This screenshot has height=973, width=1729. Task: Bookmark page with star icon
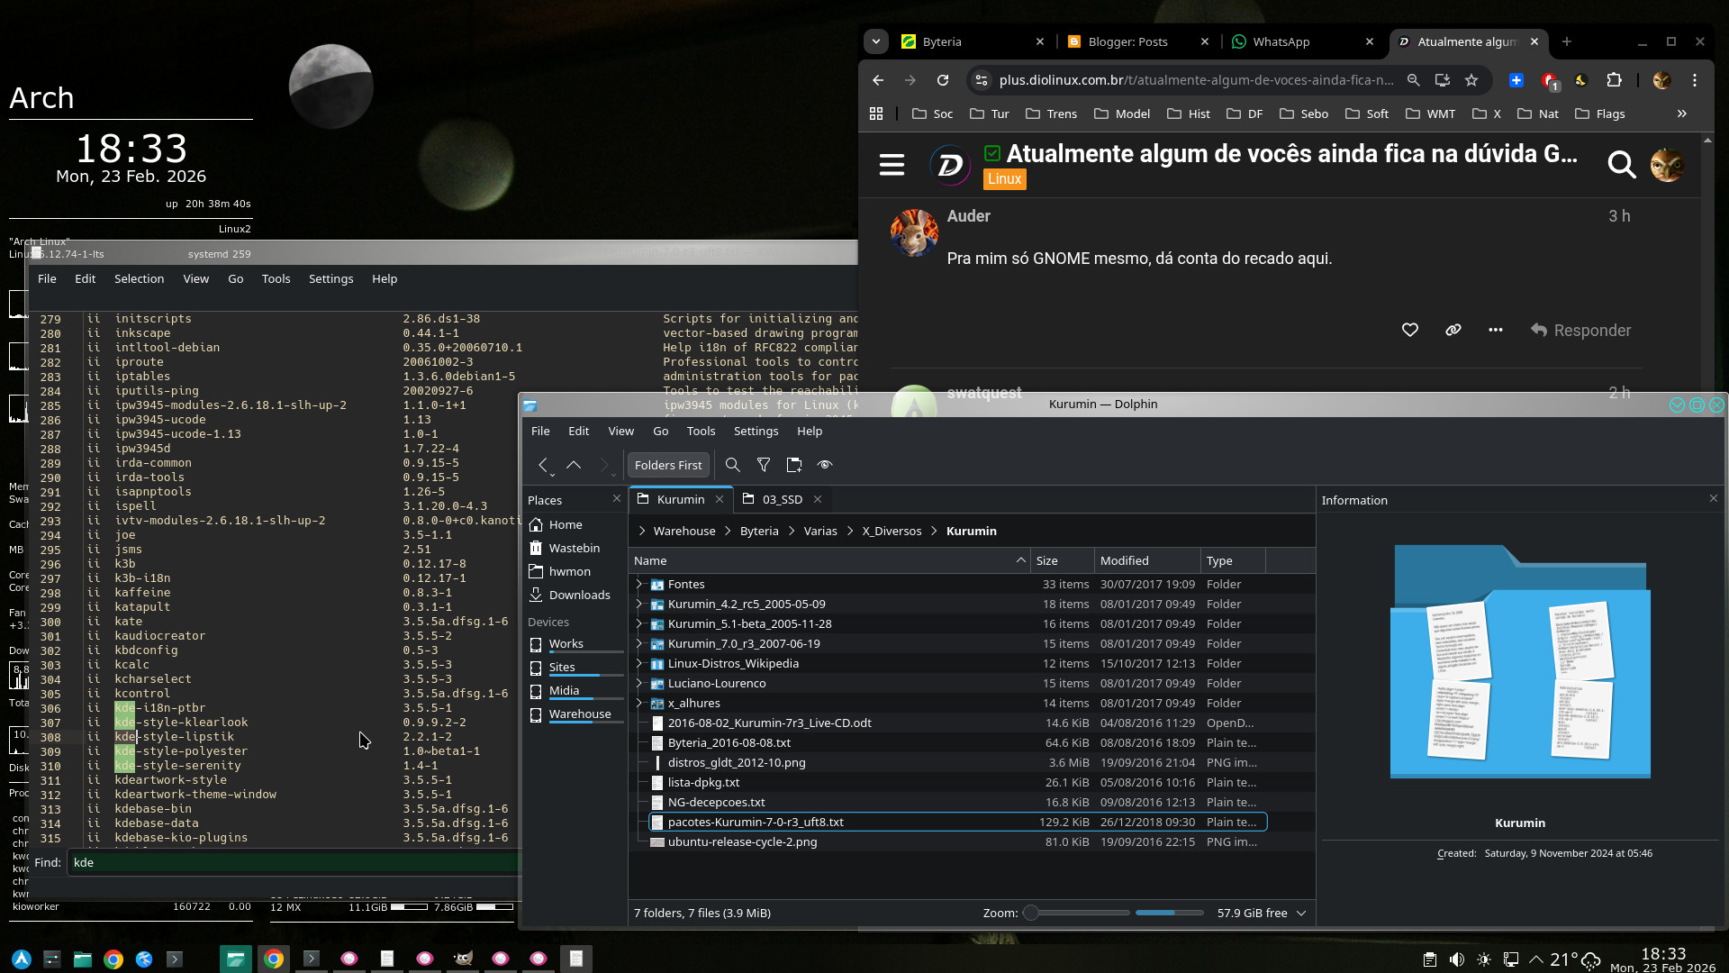1471,80
